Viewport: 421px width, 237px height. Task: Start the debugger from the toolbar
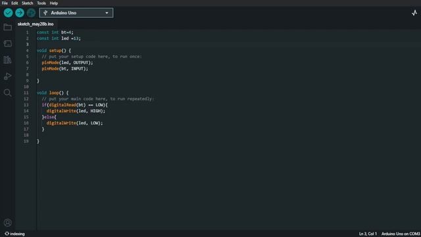pyautogui.click(x=31, y=13)
